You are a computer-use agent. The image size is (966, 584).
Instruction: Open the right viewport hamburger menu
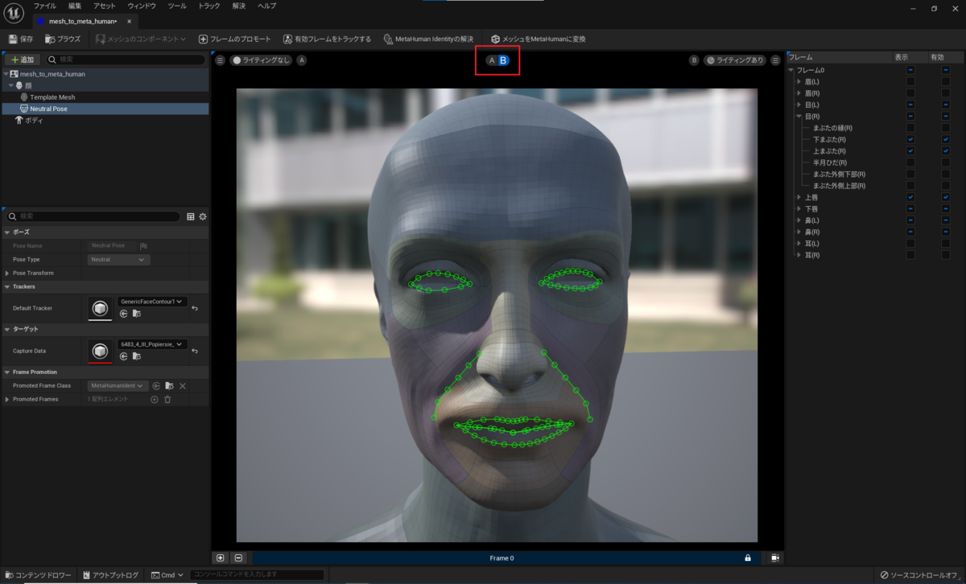point(775,60)
